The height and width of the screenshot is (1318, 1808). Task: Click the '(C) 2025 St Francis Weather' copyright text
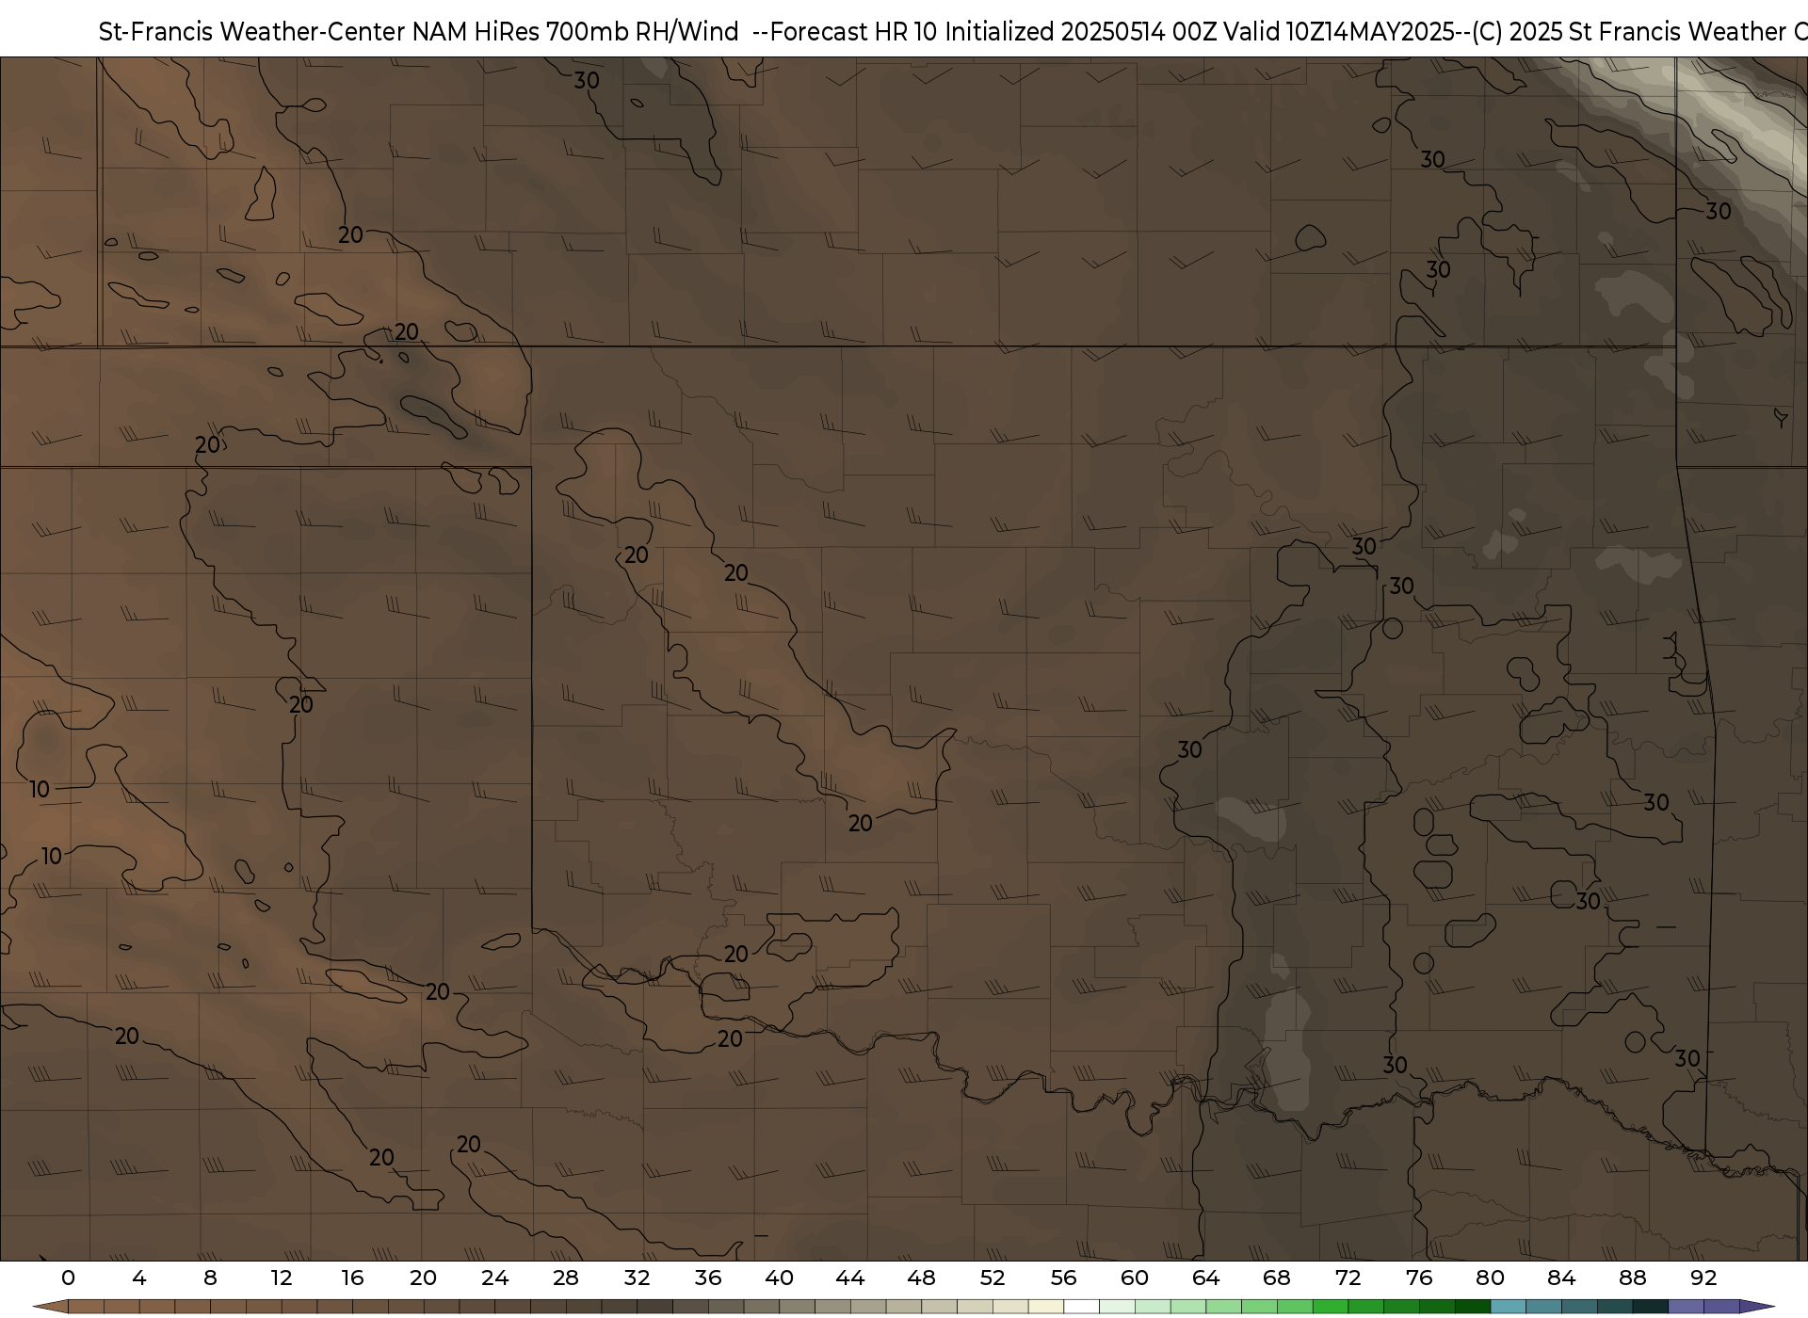pyautogui.click(x=1627, y=32)
